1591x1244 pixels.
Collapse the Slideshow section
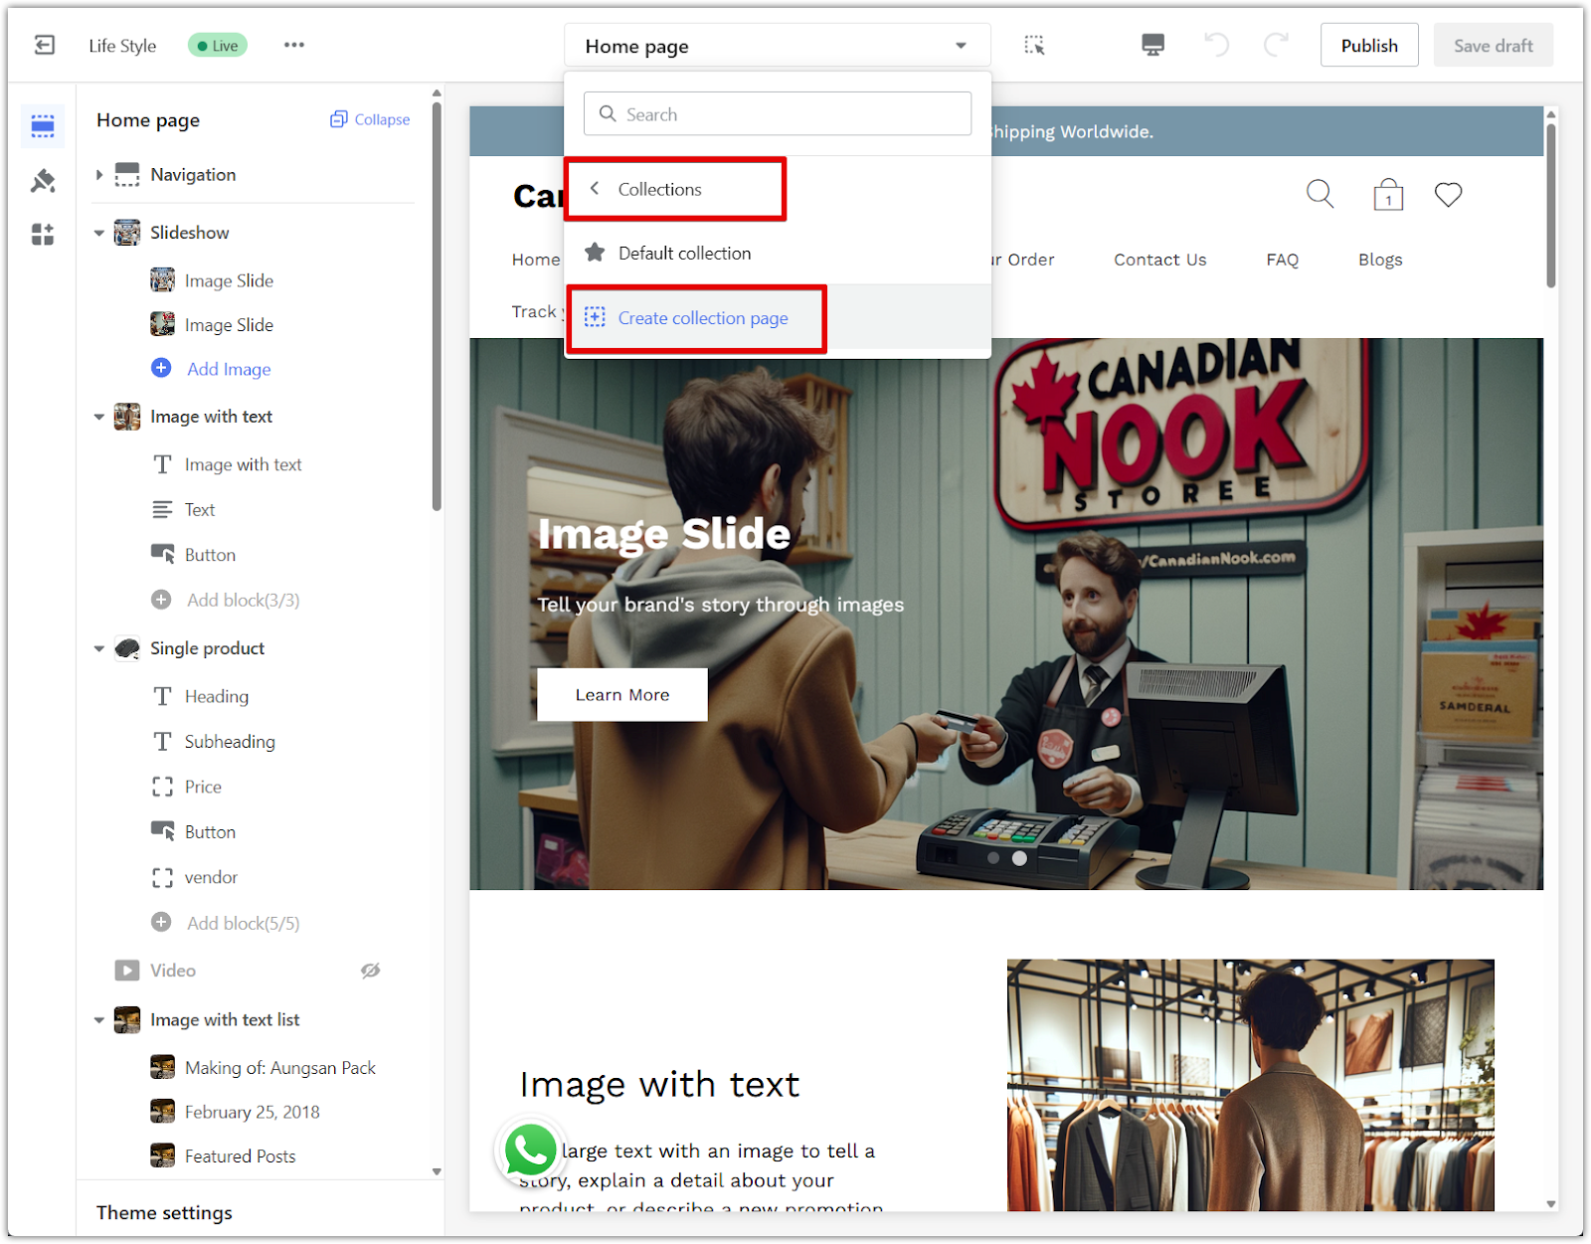(99, 233)
